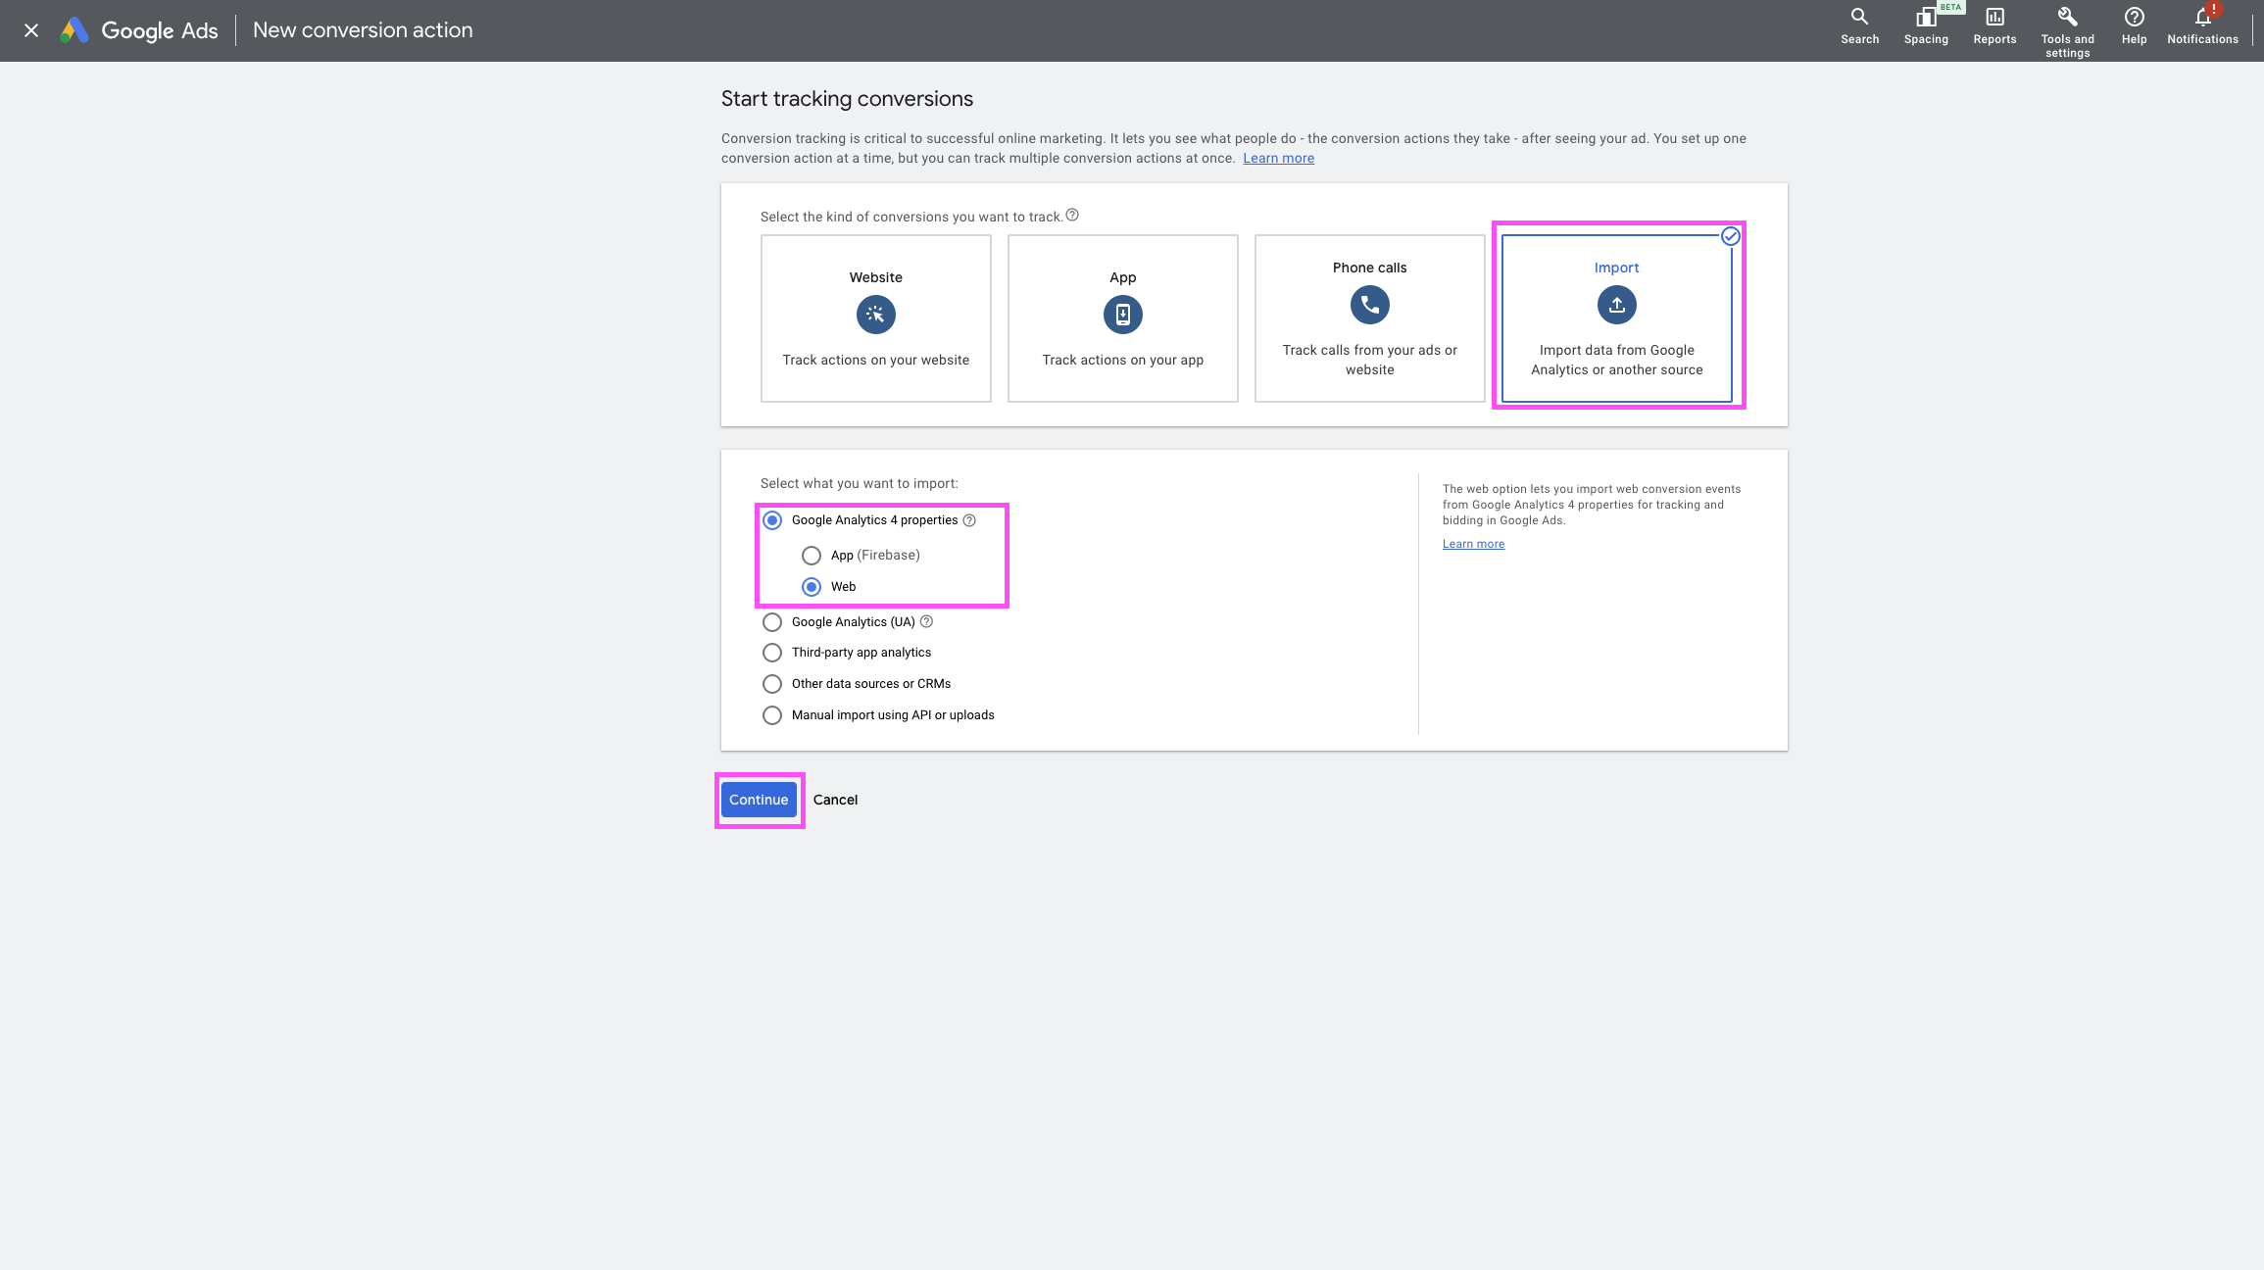Select the Website conversion card
The image size is (2264, 1270).
[x=875, y=317]
